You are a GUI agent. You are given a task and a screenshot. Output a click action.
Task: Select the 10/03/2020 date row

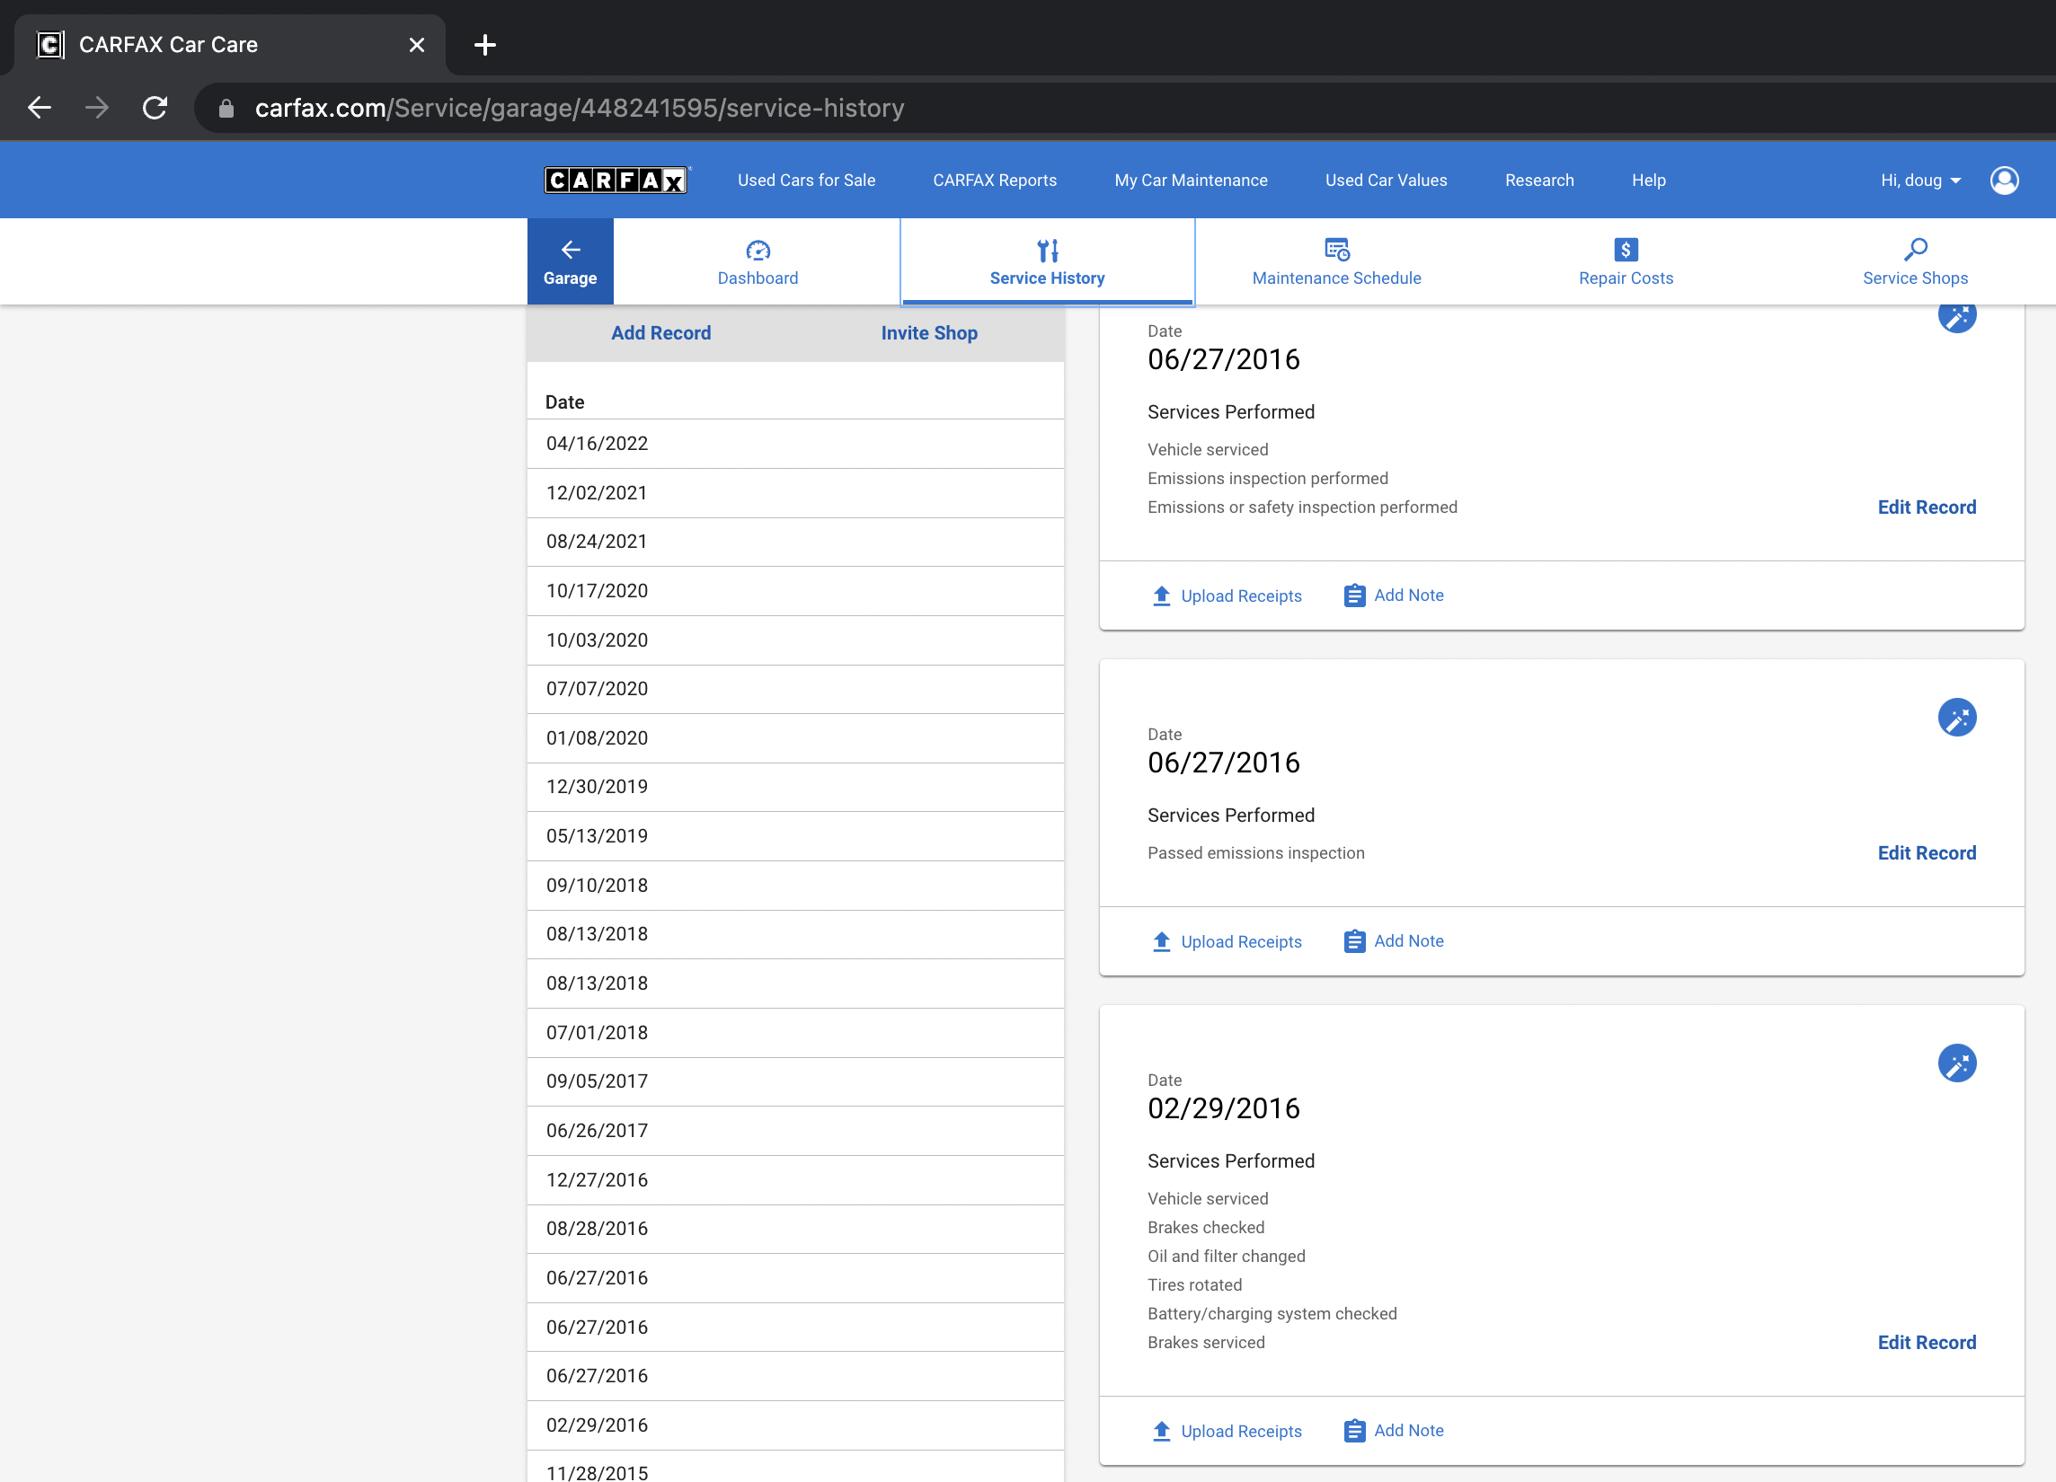click(795, 640)
